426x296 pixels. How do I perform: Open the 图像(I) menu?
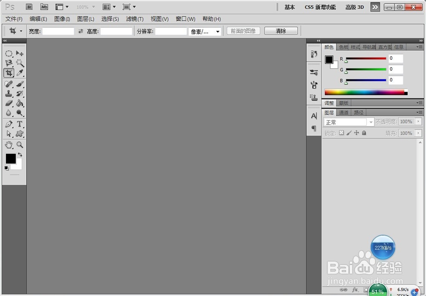click(x=62, y=19)
